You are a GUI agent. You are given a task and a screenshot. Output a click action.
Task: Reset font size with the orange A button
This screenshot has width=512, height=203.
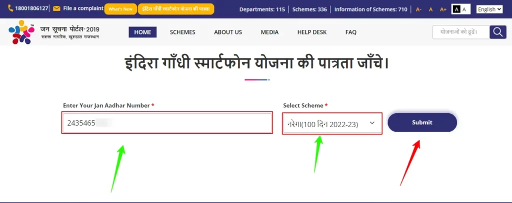pyautogui.click(x=430, y=9)
